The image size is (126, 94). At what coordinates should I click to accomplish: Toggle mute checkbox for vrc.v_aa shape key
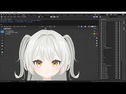(120, 22)
